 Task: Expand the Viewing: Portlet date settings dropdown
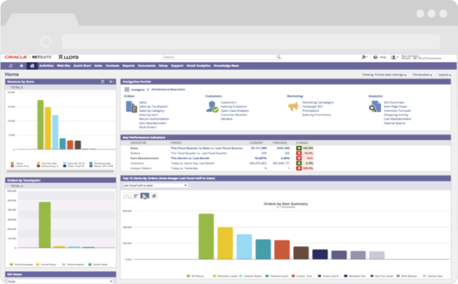point(384,75)
